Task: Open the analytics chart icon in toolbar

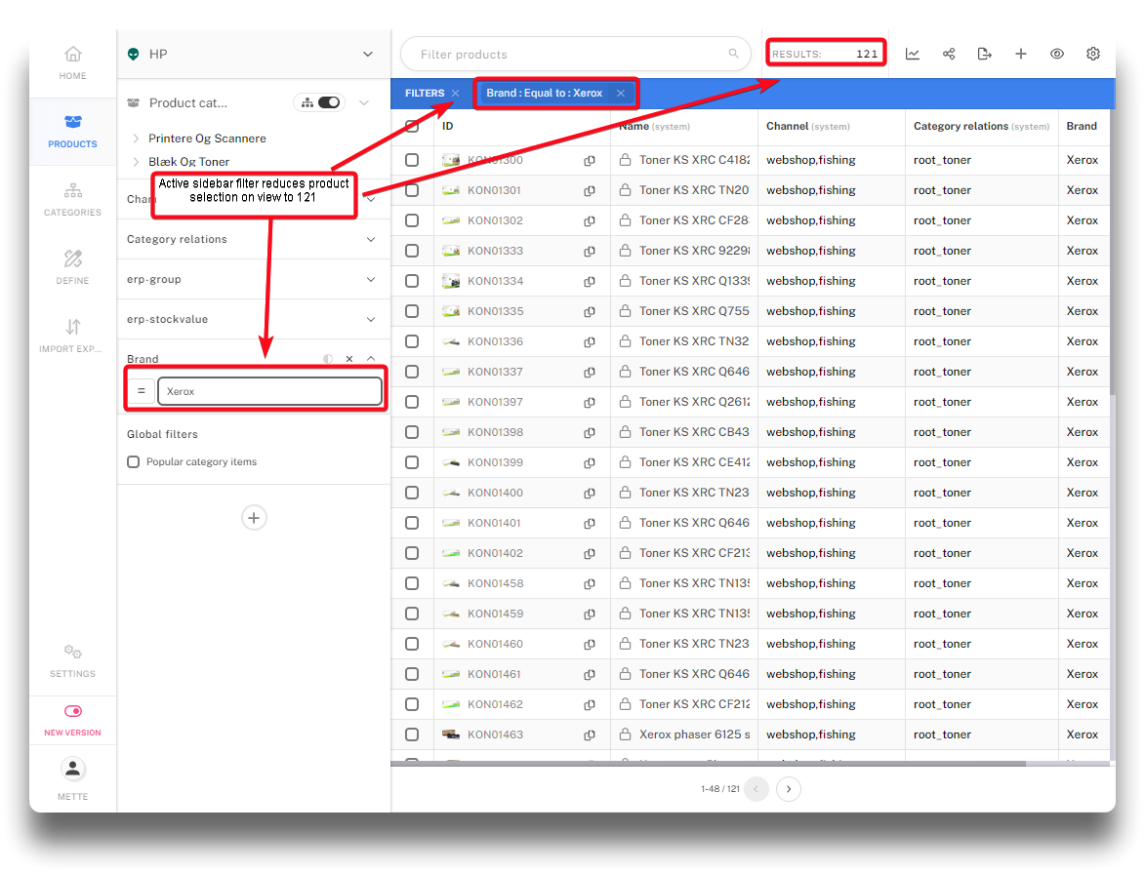Action: (x=913, y=55)
